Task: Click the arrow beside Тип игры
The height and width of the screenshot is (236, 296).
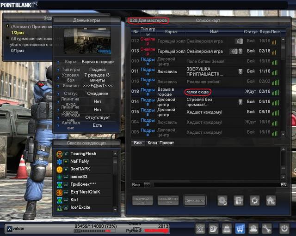Action: pyautogui.click(x=58, y=70)
